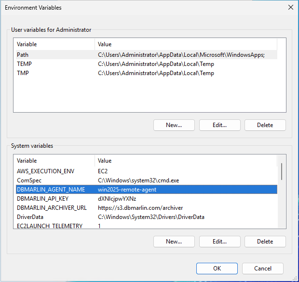Image resolution: width=299 pixels, height=282 pixels.
Task: Confirm changes with OK button
Action: coord(217,269)
